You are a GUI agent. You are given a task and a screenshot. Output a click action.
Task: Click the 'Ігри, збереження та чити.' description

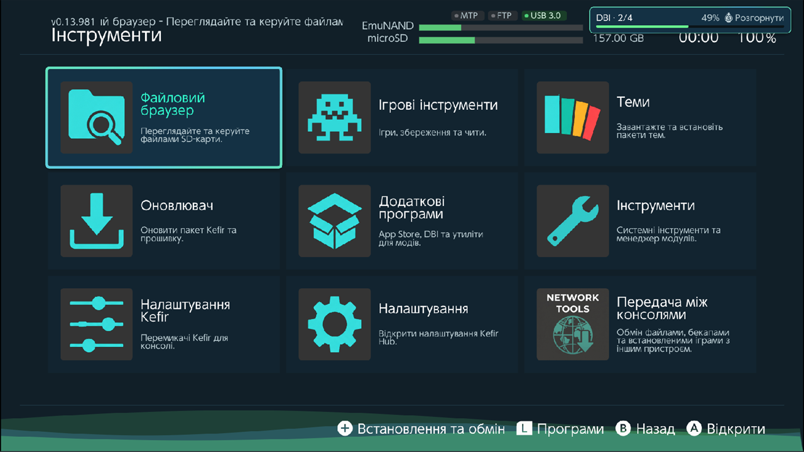tap(432, 132)
